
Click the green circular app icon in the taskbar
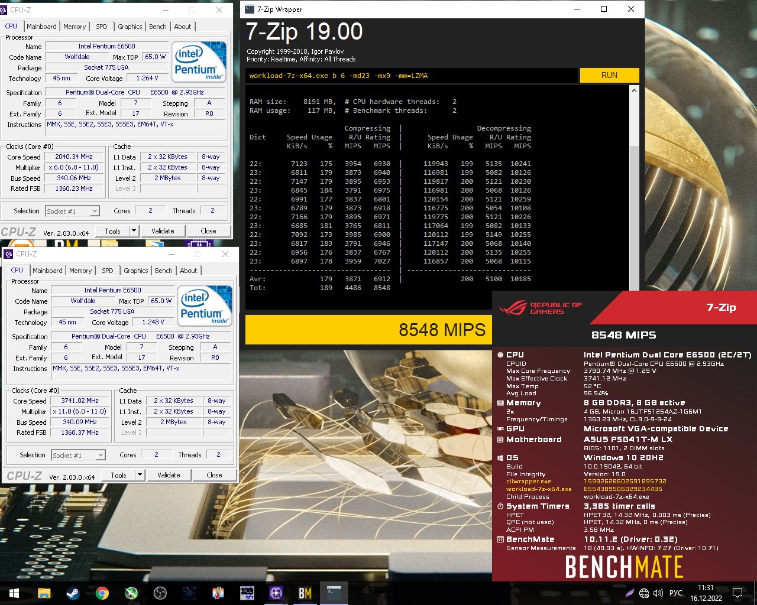(x=131, y=593)
